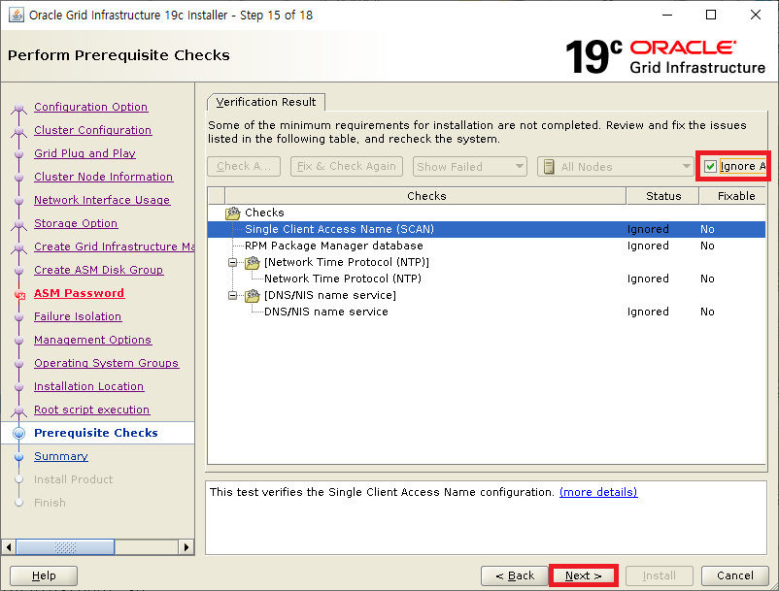The width and height of the screenshot is (779, 591).
Task: Click the Prerequisite Checks current step marker
Action: (18, 433)
